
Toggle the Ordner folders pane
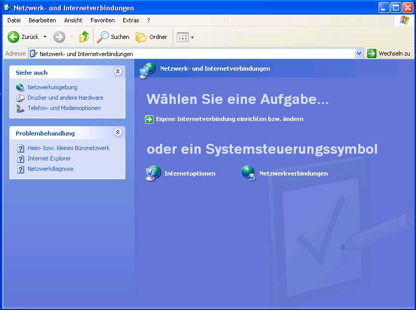[151, 37]
